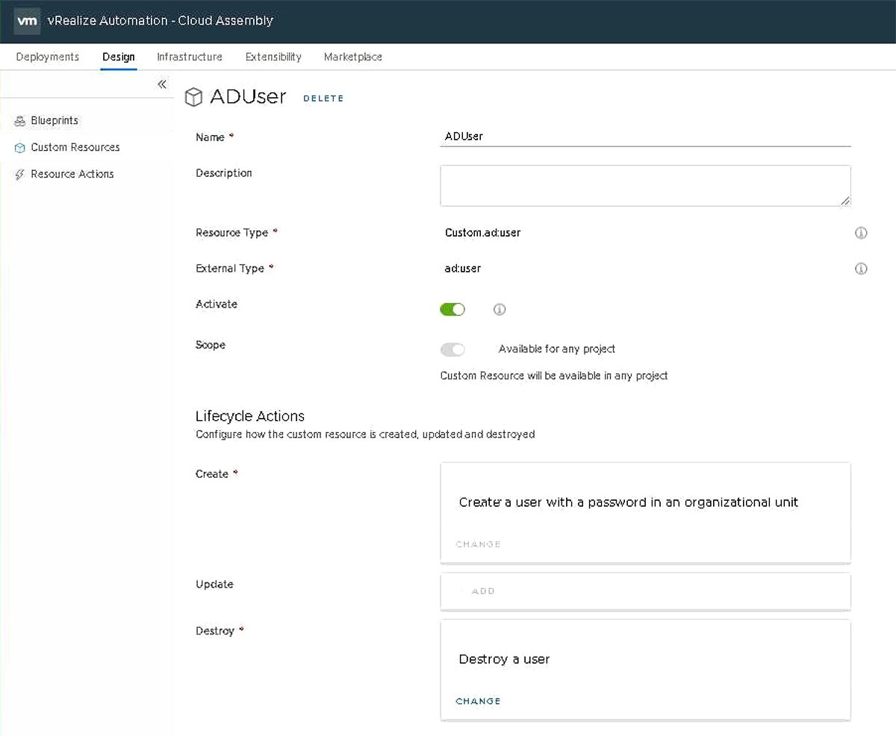
Task: Disable the Activate toggle
Action: tap(452, 308)
